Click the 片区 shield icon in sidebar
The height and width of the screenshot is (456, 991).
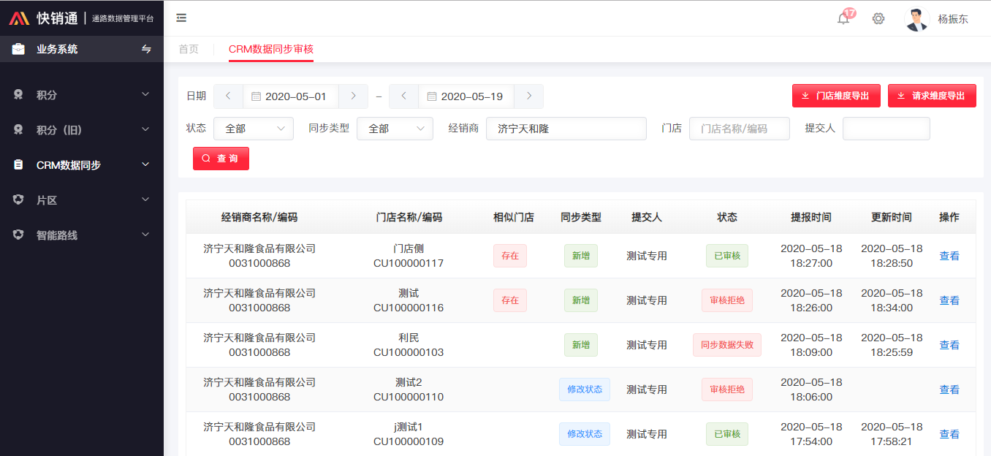18,200
